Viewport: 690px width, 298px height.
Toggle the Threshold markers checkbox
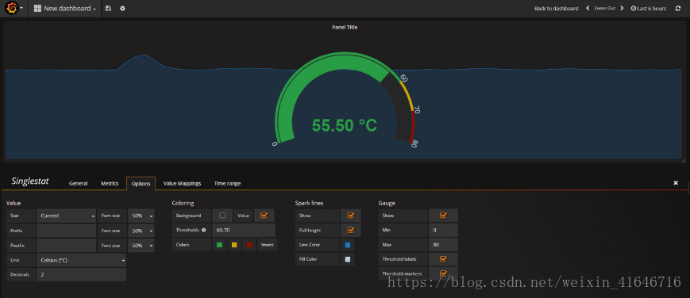pyautogui.click(x=443, y=273)
